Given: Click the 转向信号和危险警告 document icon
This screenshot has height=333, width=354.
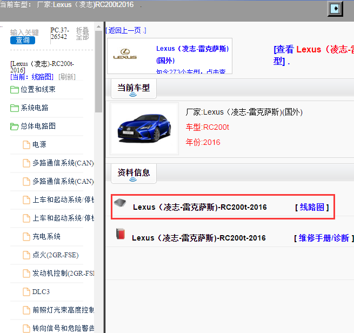Looking at the screenshot, I should coord(26,329).
